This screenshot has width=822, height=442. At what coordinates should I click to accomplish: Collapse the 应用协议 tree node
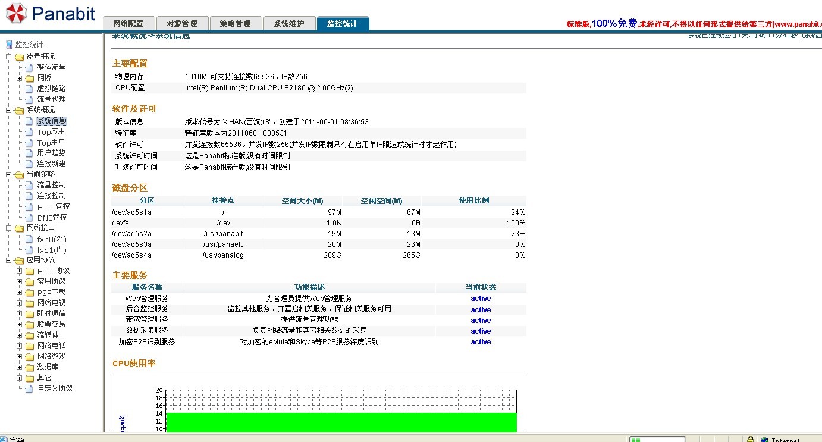click(9, 260)
